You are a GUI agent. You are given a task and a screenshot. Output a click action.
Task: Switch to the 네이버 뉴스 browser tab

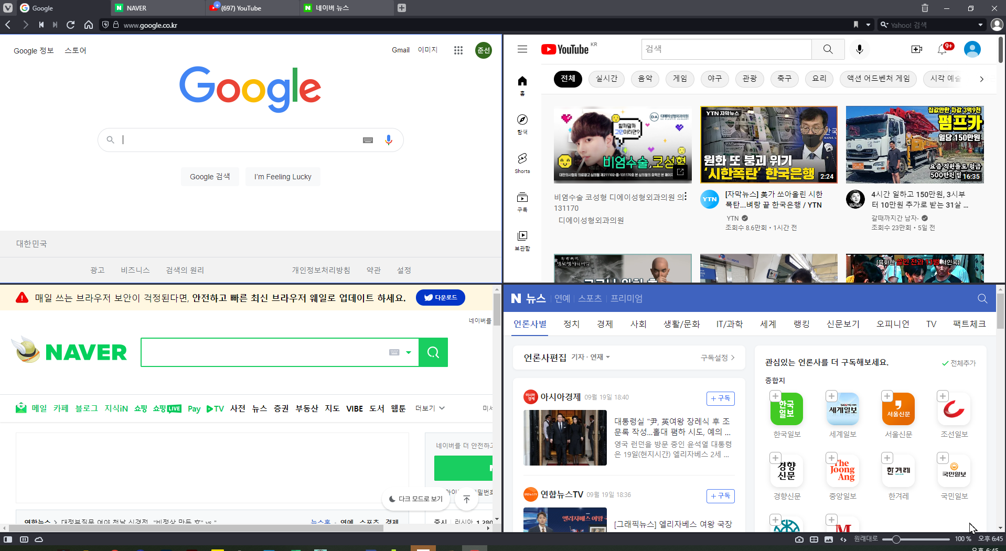tap(346, 8)
